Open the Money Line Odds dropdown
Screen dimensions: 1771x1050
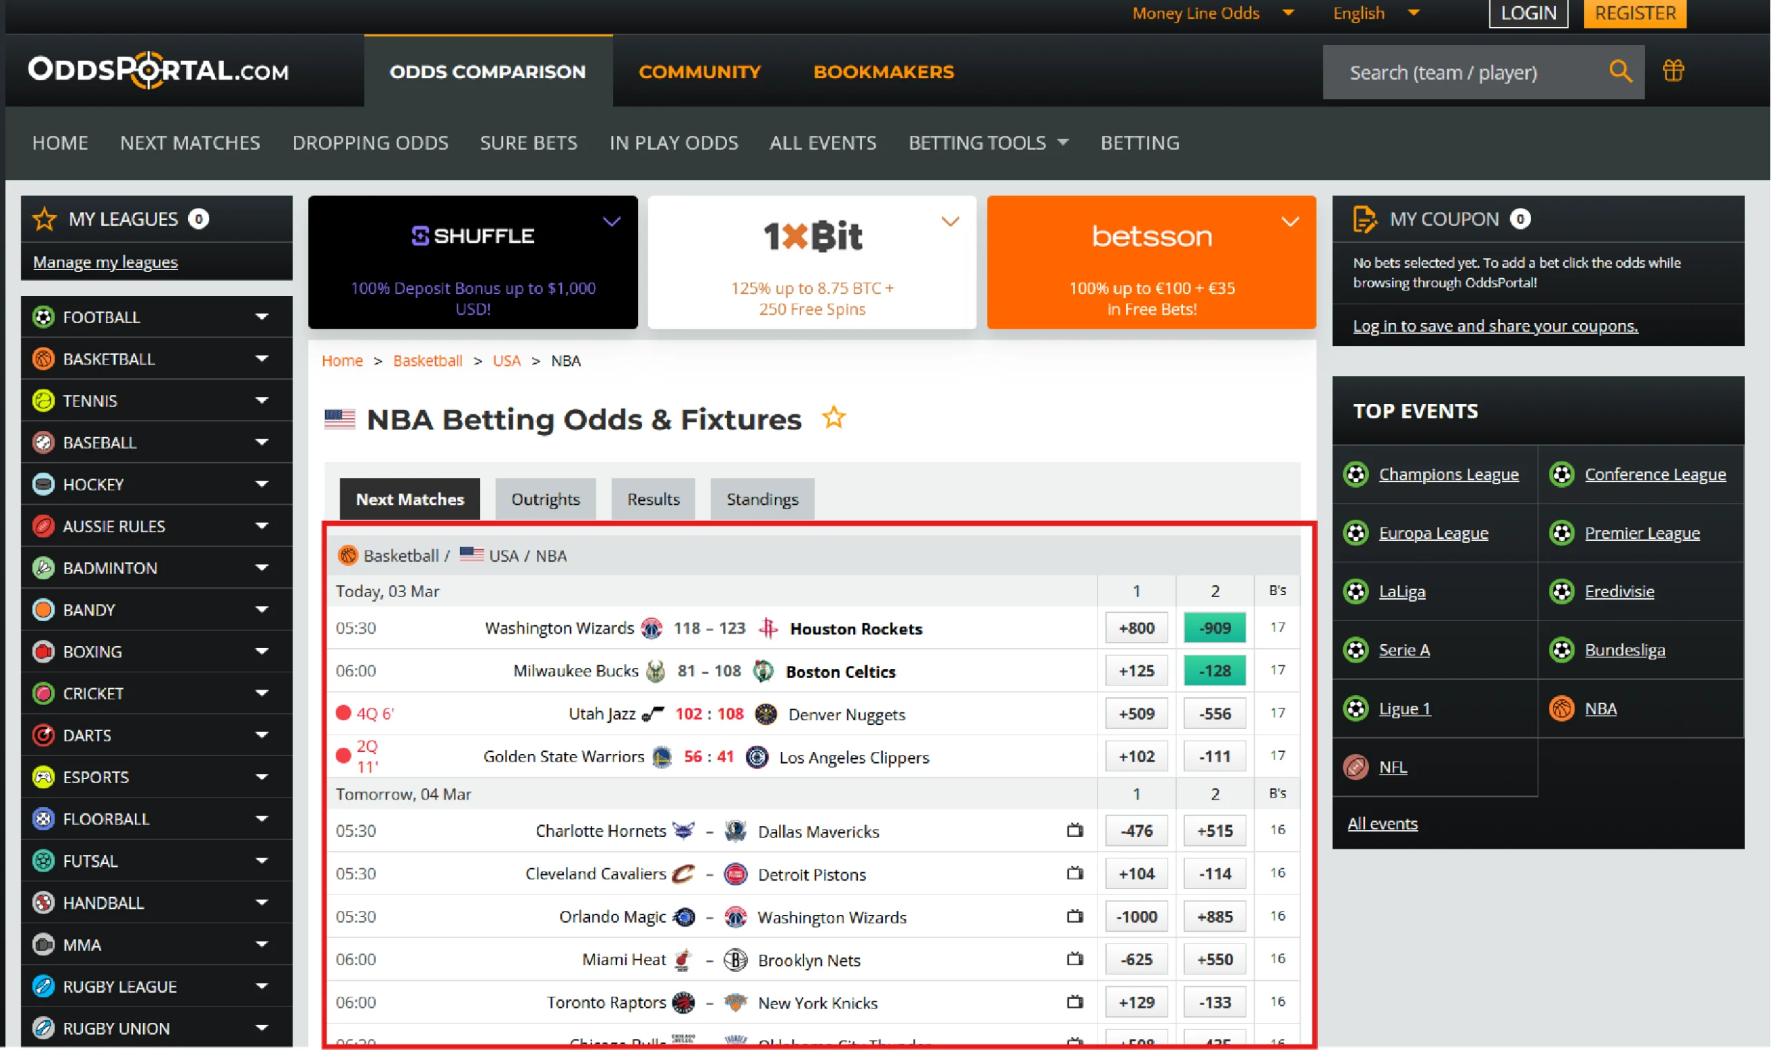coord(1213,12)
